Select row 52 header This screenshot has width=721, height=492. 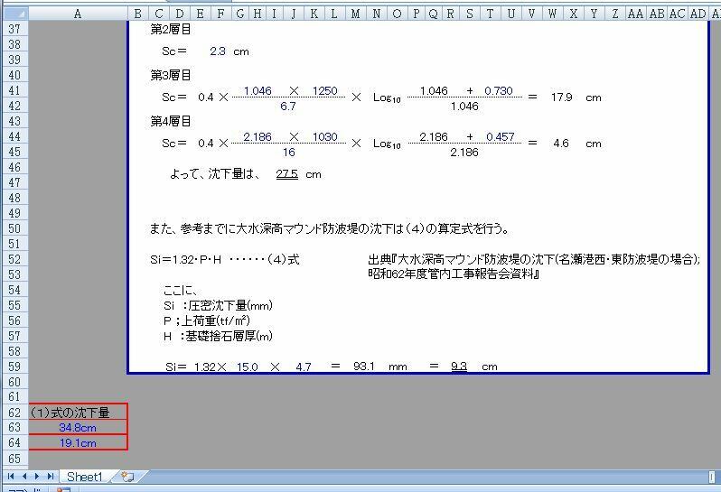14,259
